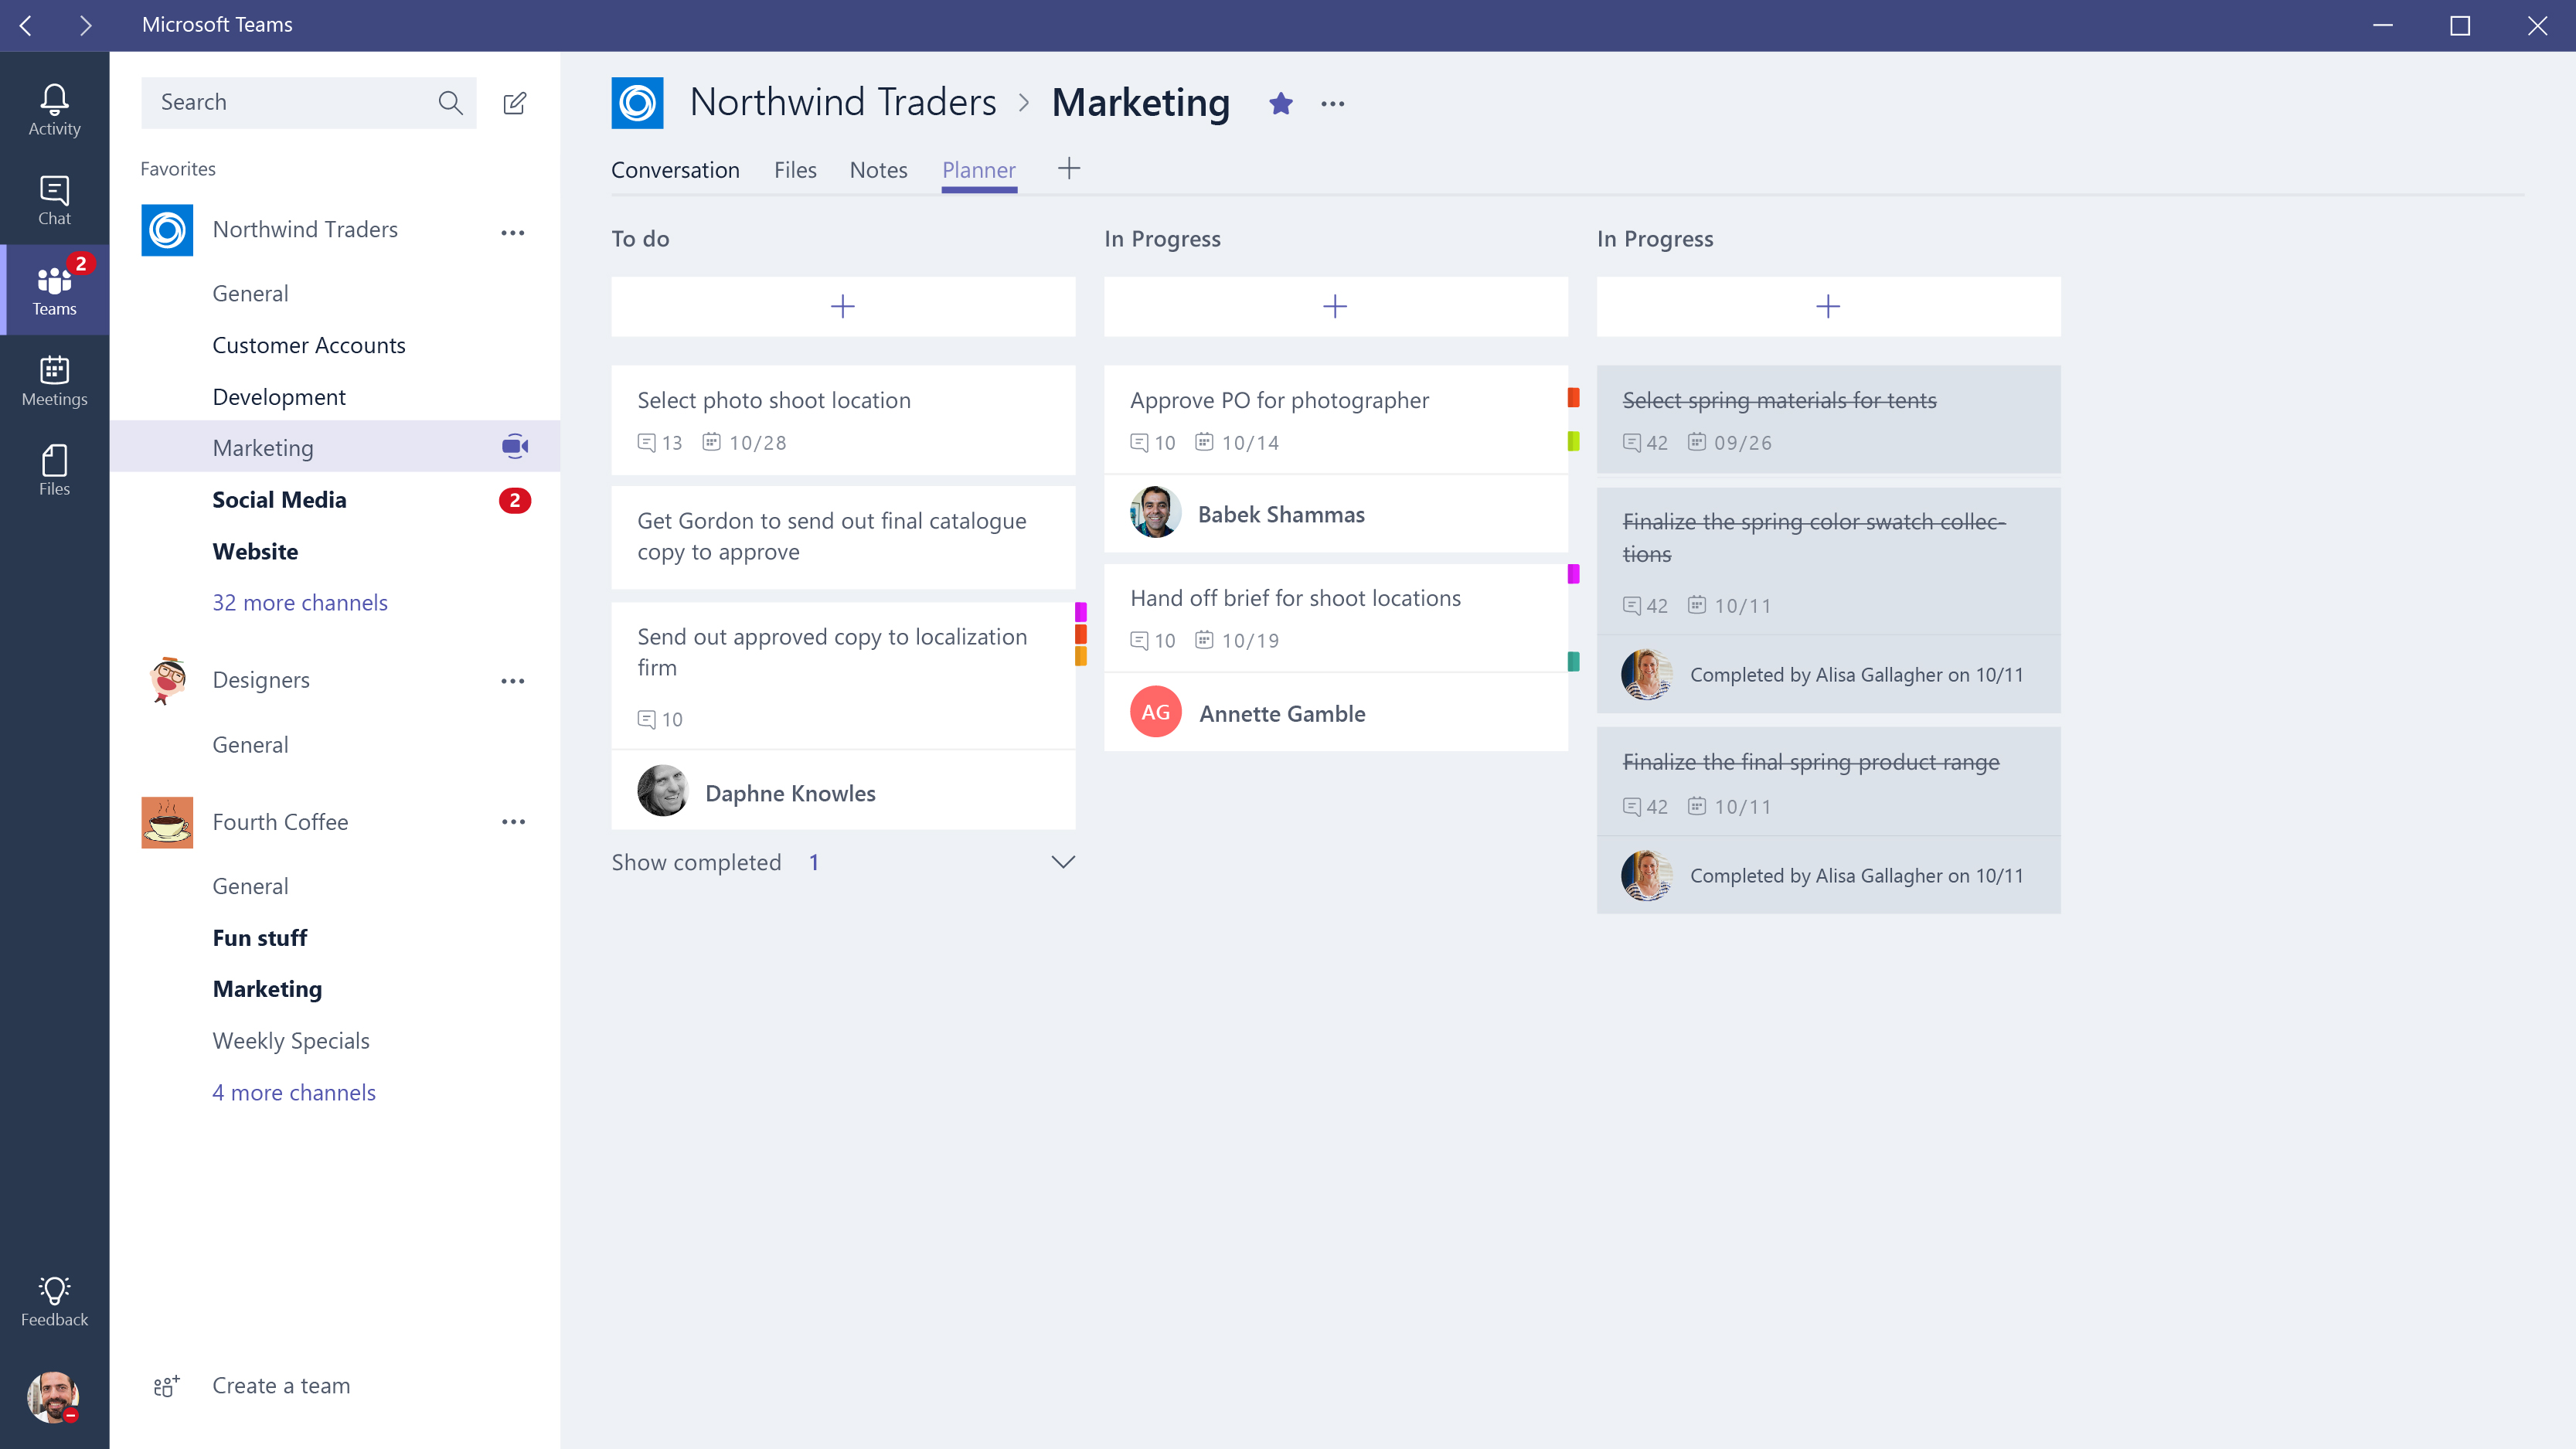Screen dimensions: 2576x1449
Task: Click the search magnifier icon
Action: tap(450, 103)
